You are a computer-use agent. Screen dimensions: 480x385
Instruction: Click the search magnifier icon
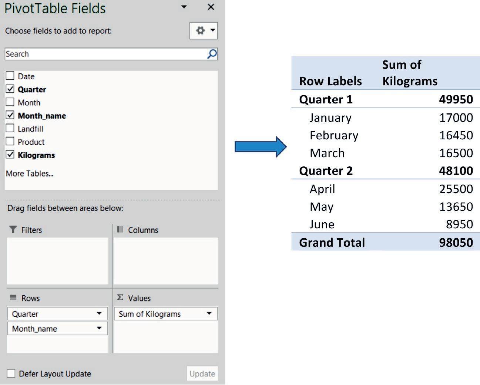212,54
